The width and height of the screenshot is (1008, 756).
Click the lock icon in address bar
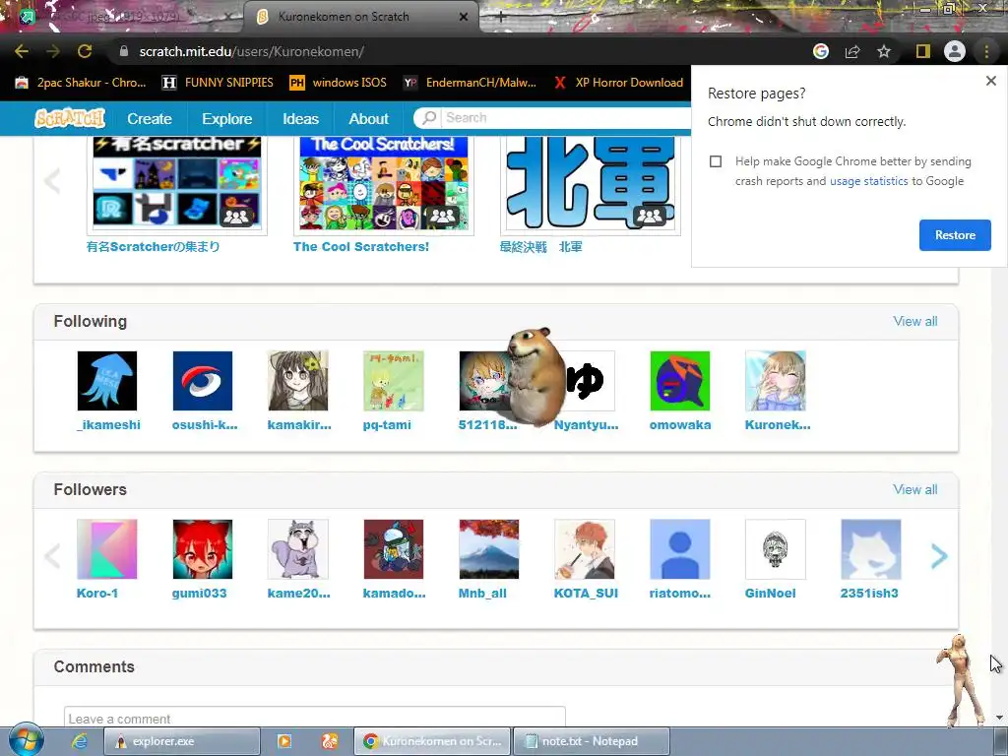pos(124,51)
